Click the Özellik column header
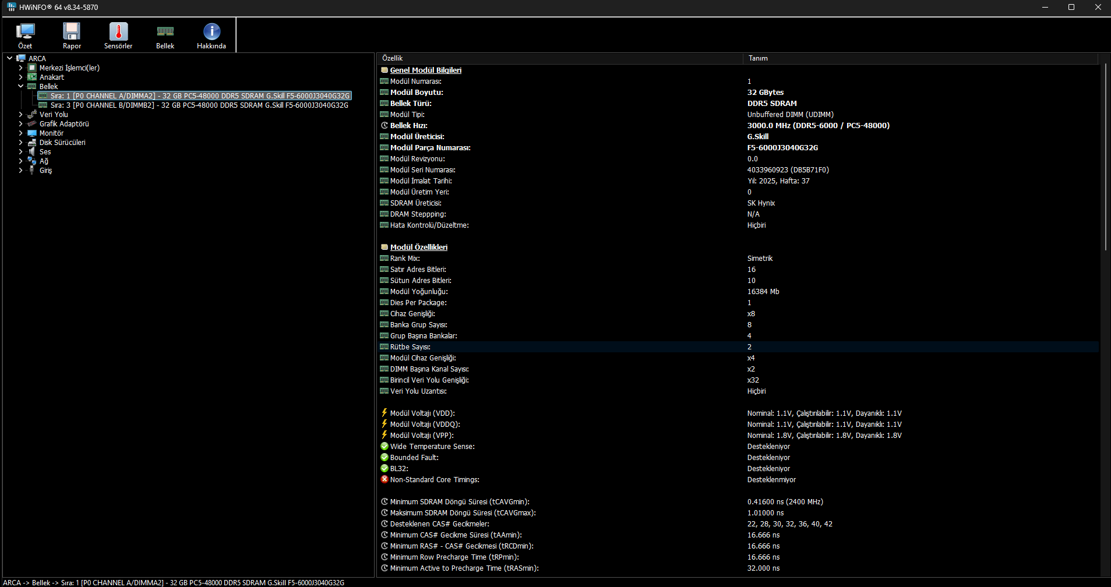Image resolution: width=1111 pixels, height=587 pixels. coord(560,58)
